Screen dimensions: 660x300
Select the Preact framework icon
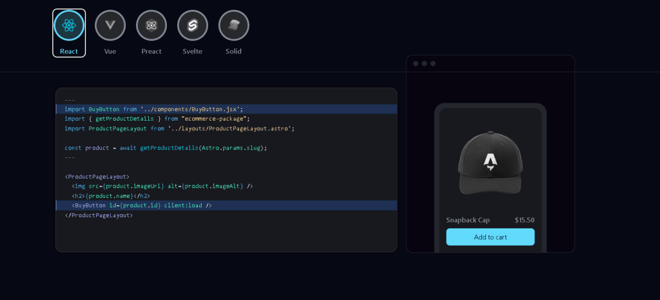tap(151, 25)
